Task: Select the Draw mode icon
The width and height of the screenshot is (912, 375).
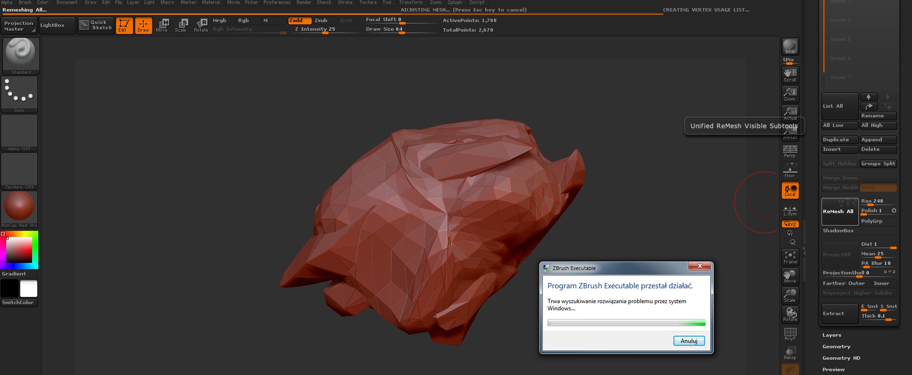Action: pos(143,25)
